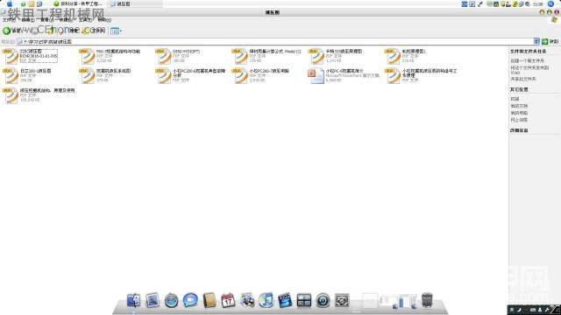Expand the address bar history dropdown
The width and height of the screenshot is (561, 315).
(x=536, y=42)
